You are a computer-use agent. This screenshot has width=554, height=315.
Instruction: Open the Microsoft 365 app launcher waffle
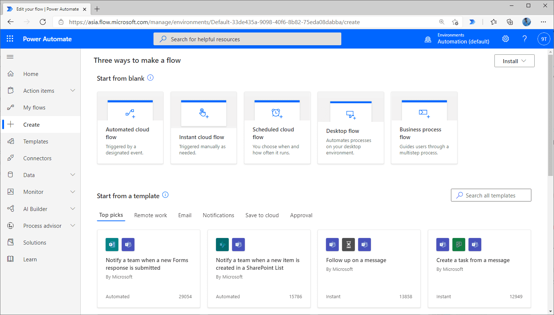(x=10, y=38)
